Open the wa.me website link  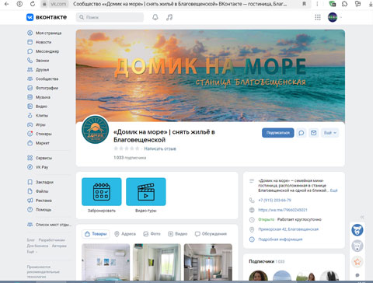283,210
